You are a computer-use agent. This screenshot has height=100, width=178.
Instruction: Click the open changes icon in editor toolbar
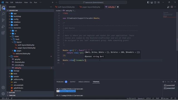tap(168, 7)
